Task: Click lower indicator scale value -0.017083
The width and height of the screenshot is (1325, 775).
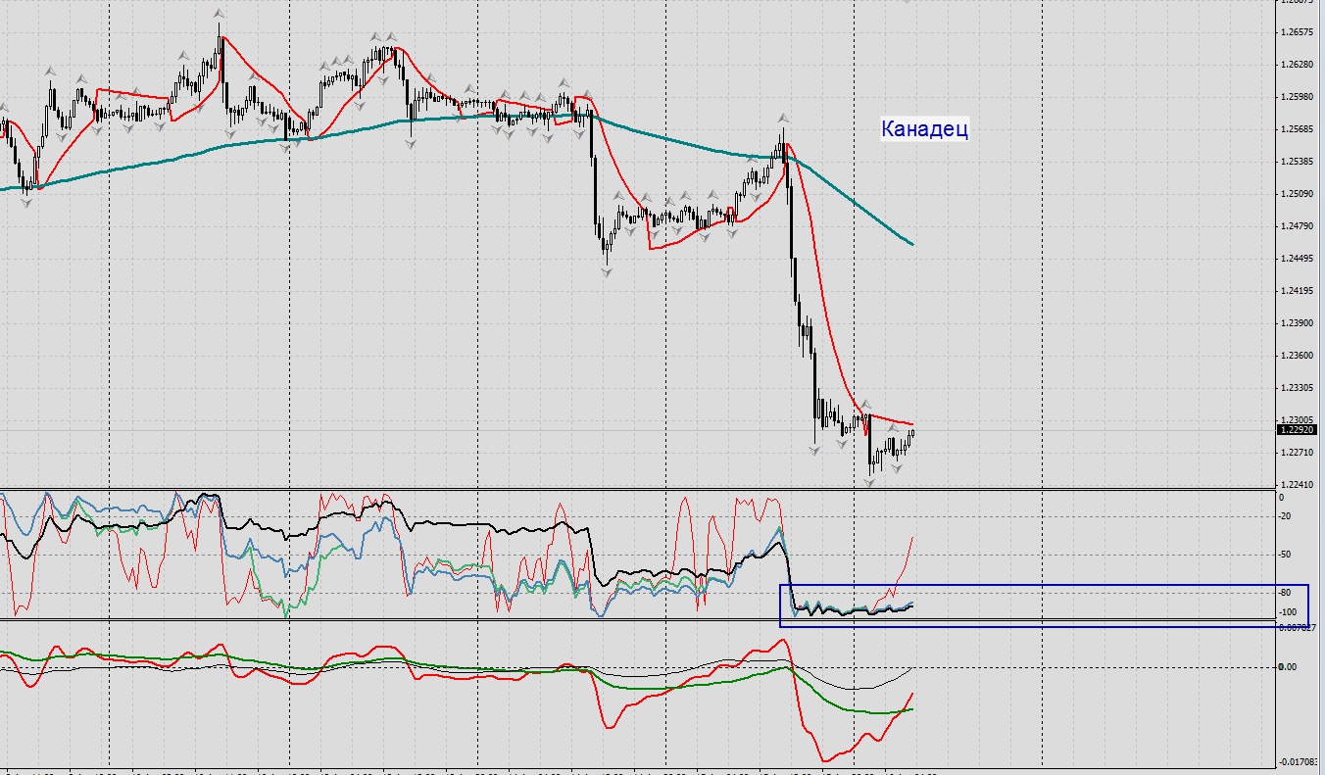Action: 1299,761
